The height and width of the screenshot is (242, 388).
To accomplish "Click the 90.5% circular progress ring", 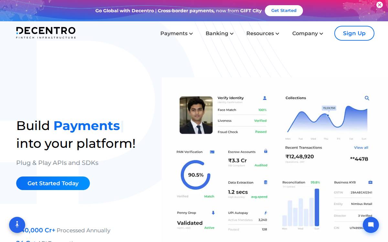I will [x=196, y=175].
